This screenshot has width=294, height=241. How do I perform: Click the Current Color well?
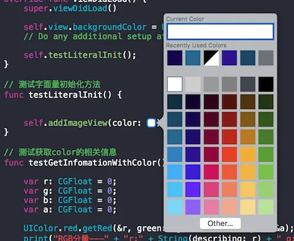tap(220, 32)
